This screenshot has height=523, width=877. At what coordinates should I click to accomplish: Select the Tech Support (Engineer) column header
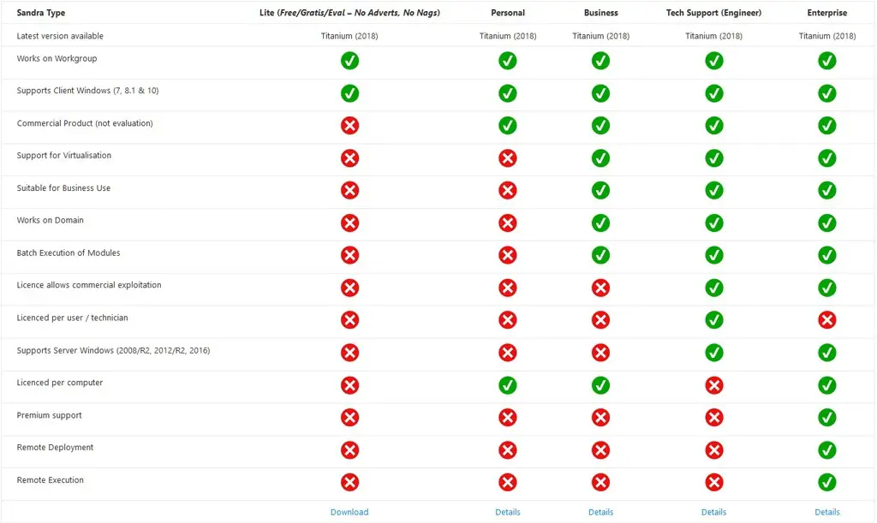[713, 13]
